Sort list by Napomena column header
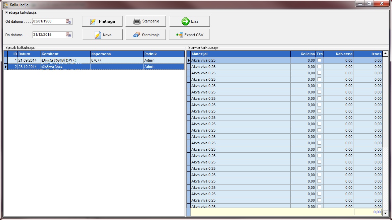Viewport: 392px width, 220px height. (x=117, y=54)
